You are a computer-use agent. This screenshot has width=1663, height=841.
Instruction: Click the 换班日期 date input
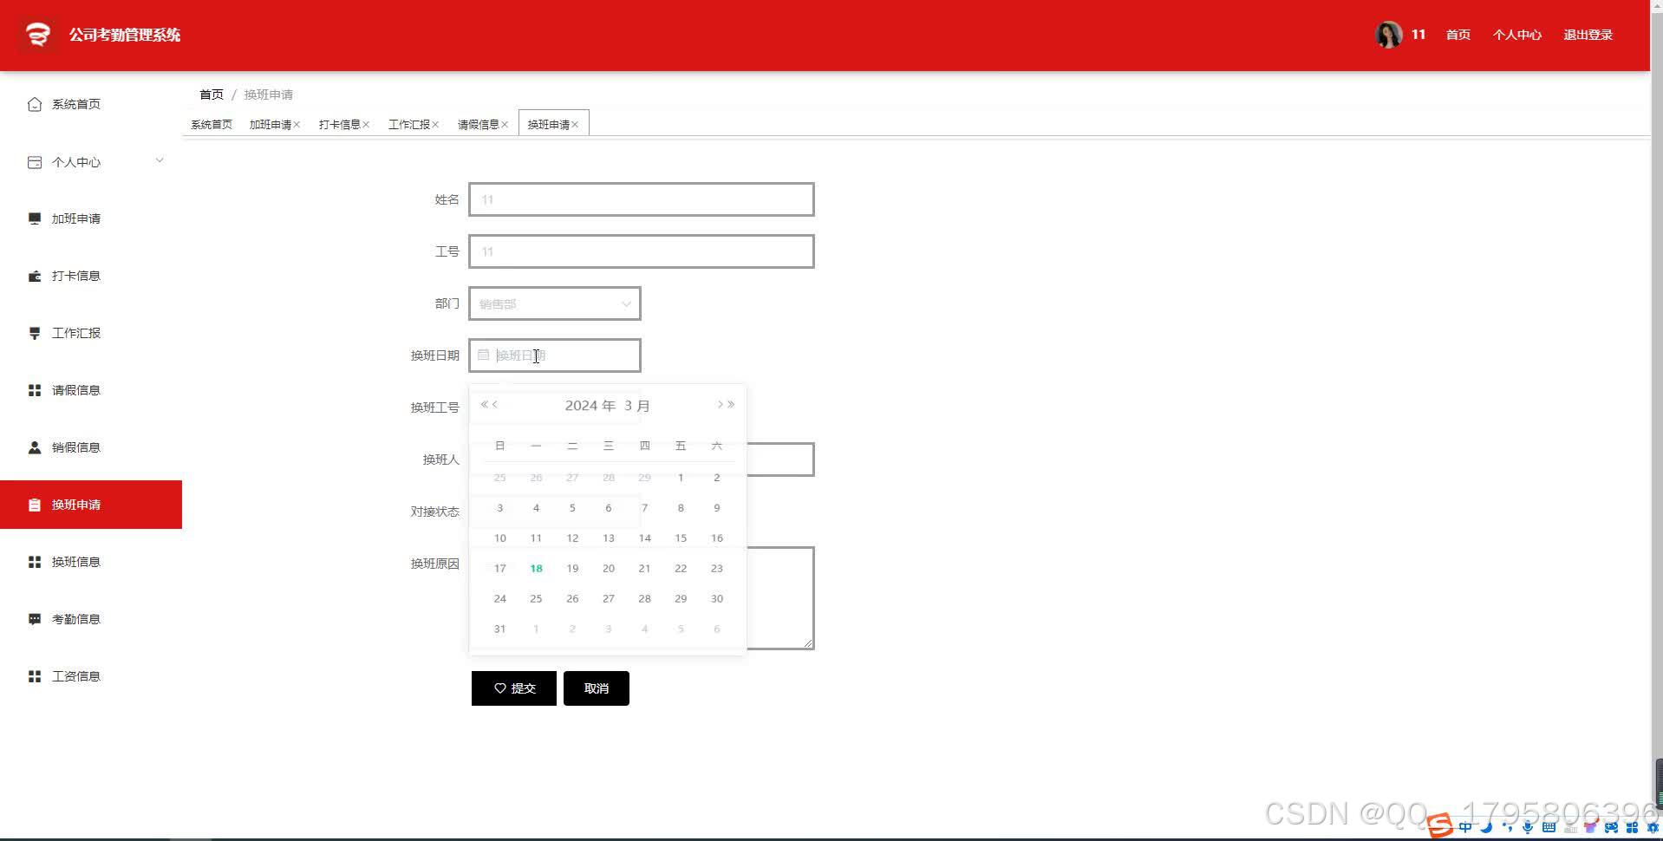(x=555, y=355)
